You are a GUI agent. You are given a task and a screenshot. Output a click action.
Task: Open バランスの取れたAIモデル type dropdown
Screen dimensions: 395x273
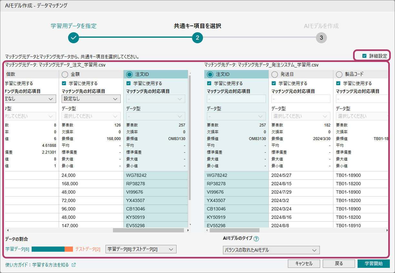click(271, 250)
